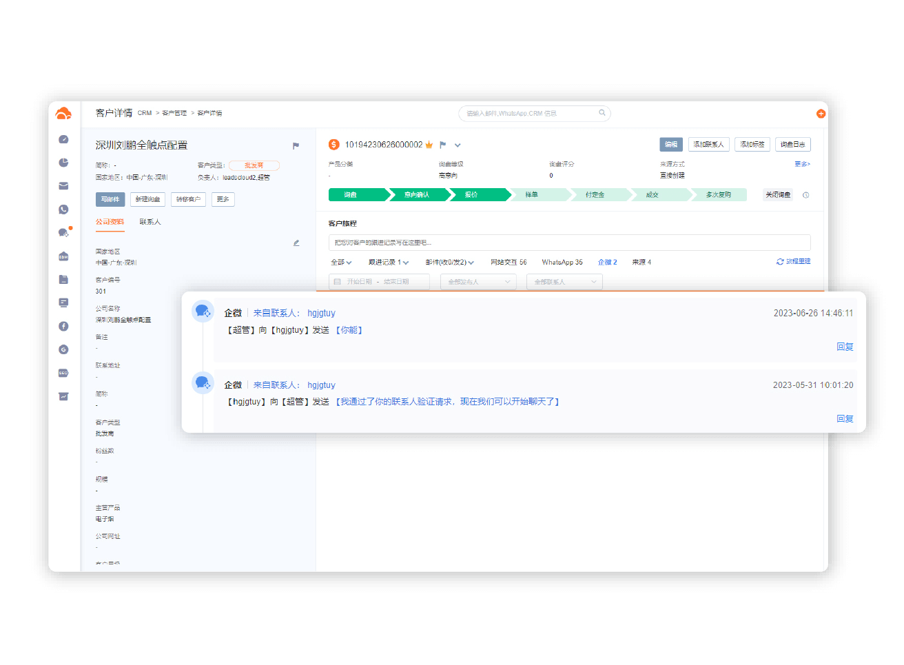
Task: Click the orange plus icon at top right
Action: pos(821,114)
